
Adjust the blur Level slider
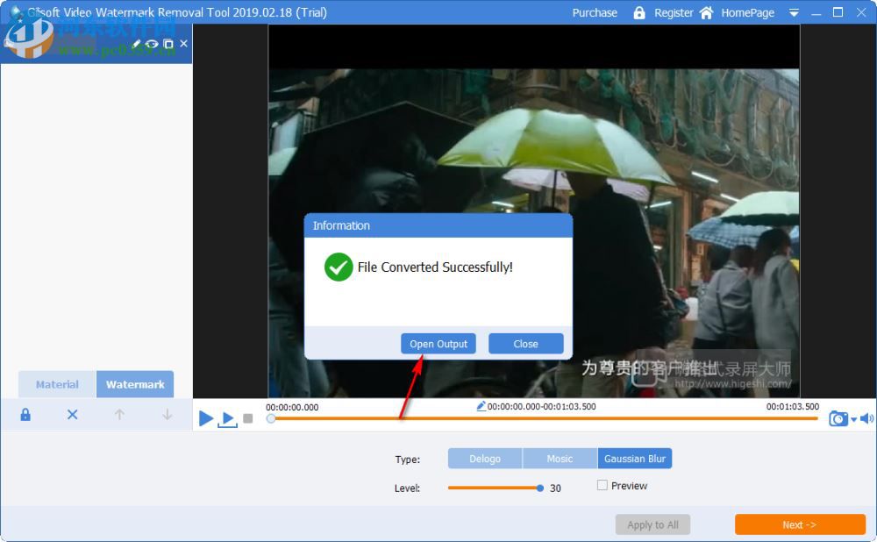538,488
